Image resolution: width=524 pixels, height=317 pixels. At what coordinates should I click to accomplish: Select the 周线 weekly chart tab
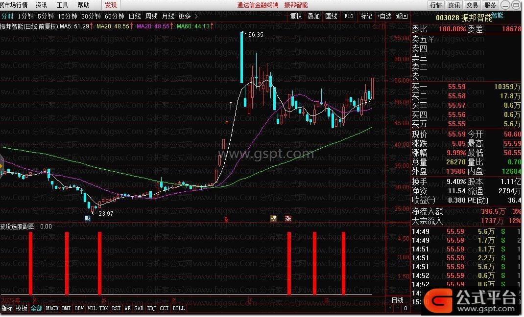[151, 16]
